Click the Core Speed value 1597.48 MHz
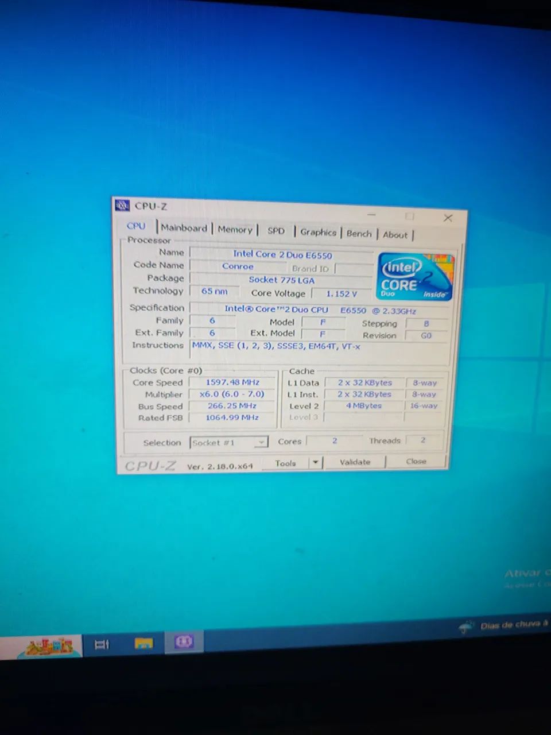This screenshot has width=551, height=735. [x=232, y=382]
